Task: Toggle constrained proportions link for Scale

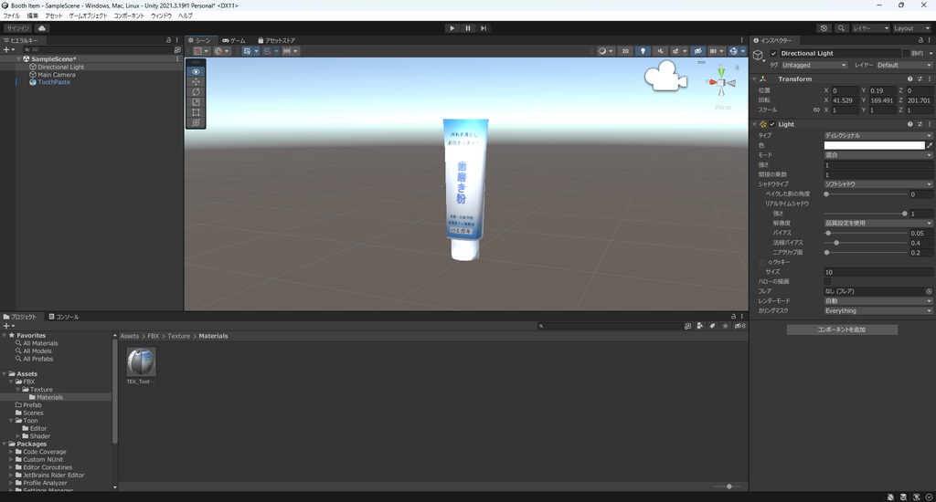Action: [816, 110]
